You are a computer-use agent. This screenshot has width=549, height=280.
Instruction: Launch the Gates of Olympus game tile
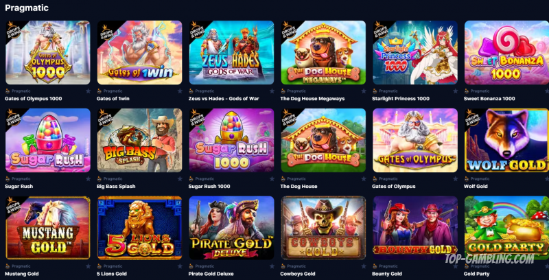[415, 141]
